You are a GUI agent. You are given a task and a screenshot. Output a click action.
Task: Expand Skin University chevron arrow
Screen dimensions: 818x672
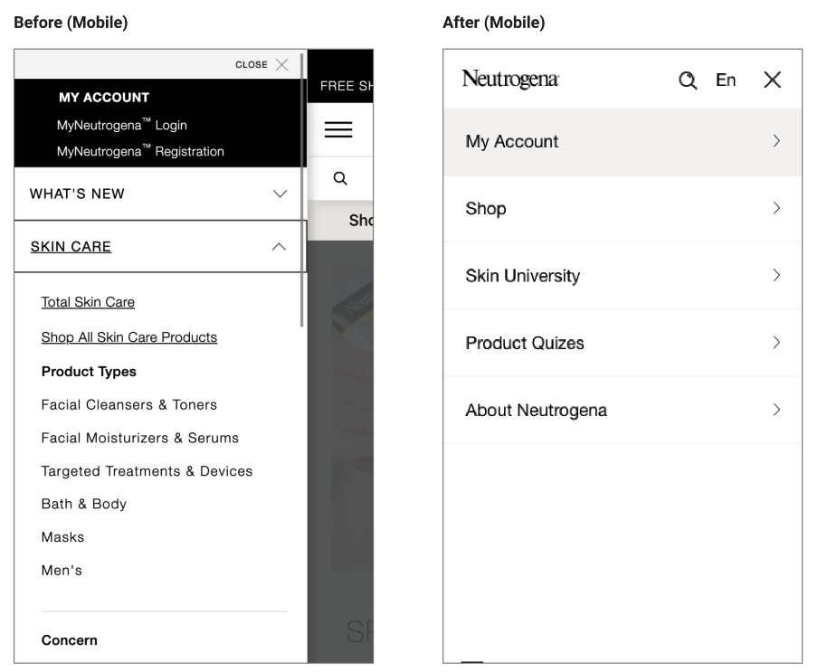coord(776,275)
